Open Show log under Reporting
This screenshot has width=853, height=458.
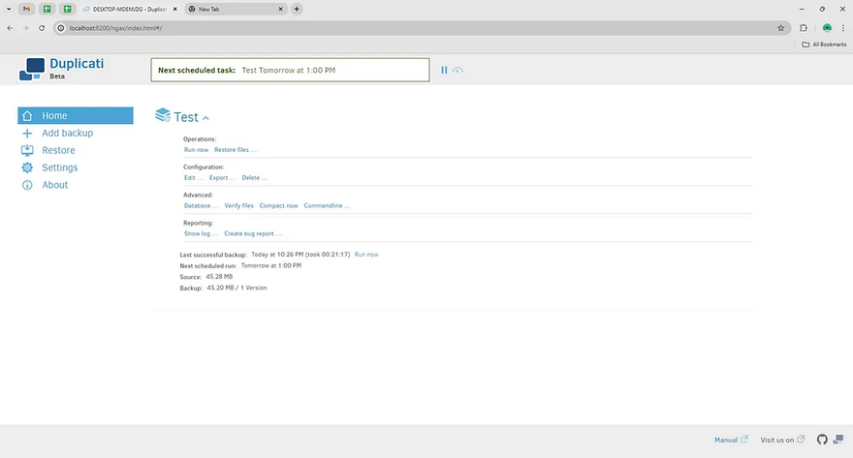tap(200, 233)
